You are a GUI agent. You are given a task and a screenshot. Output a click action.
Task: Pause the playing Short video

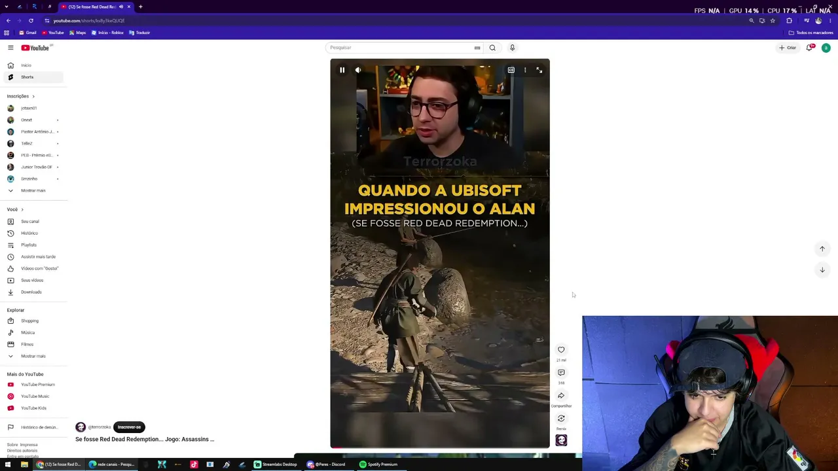click(342, 70)
